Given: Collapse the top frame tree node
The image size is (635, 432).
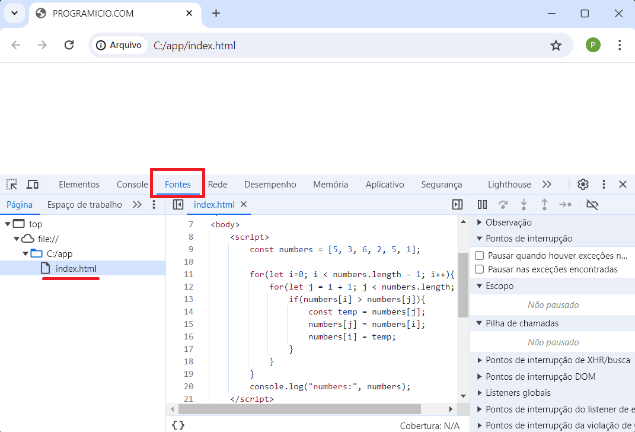Looking at the screenshot, I should (7, 224).
